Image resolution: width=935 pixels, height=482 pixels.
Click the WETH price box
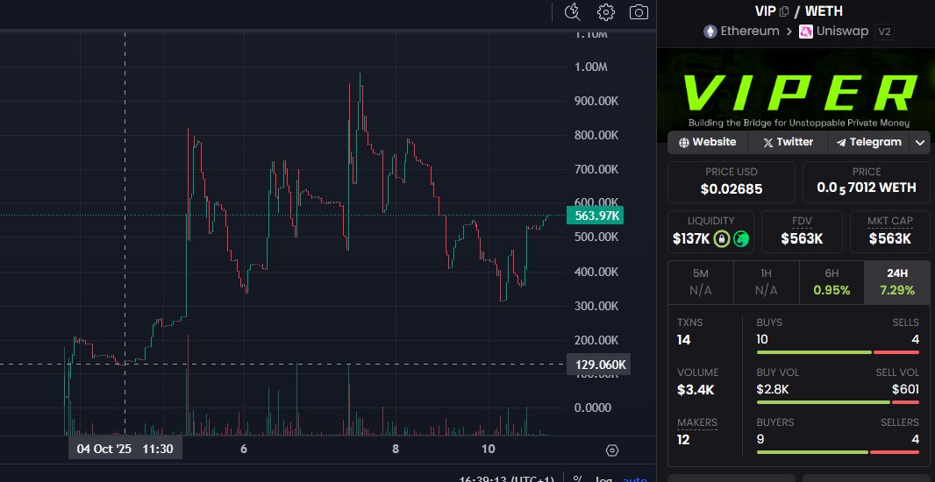coord(867,182)
